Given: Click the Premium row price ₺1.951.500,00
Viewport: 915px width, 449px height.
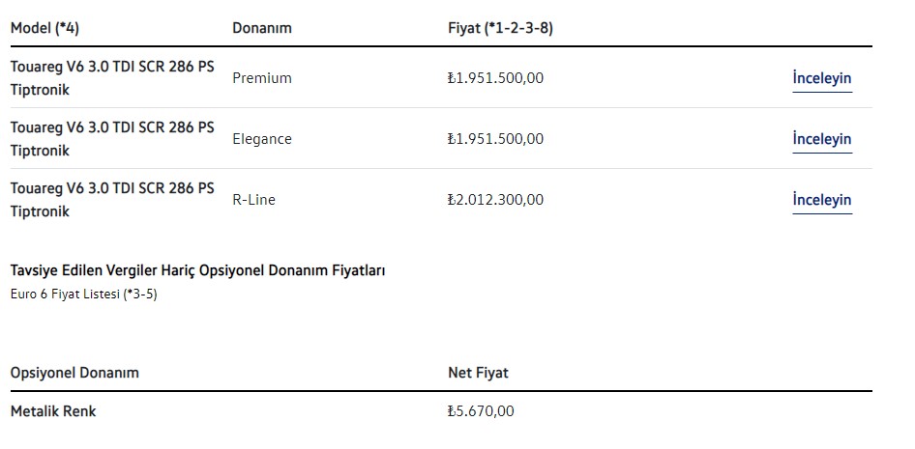Looking at the screenshot, I should 495,78.
